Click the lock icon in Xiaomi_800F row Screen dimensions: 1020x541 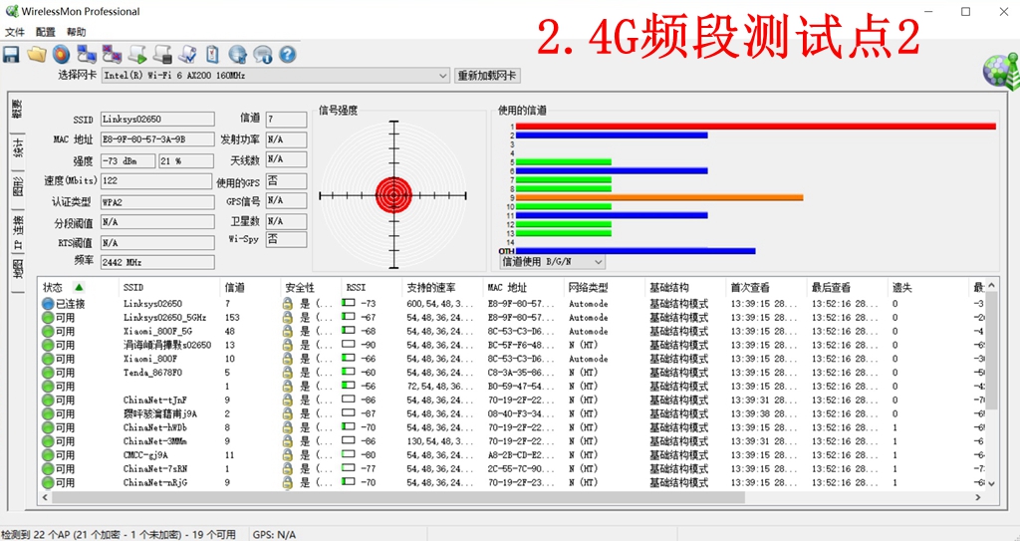[x=287, y=359]
